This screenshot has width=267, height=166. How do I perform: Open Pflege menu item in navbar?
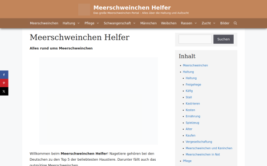(x=89, y=23)
